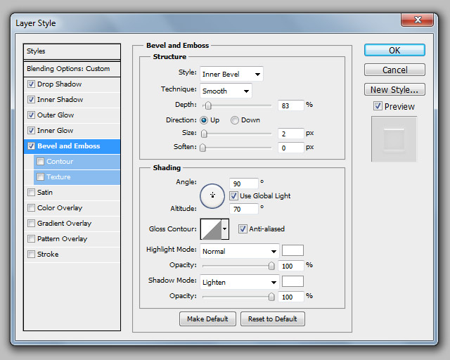Viewport: 450px width, 360px height.
Task: Click the Shadow Mode opacity slider handle
Action: tap(271, 297)
